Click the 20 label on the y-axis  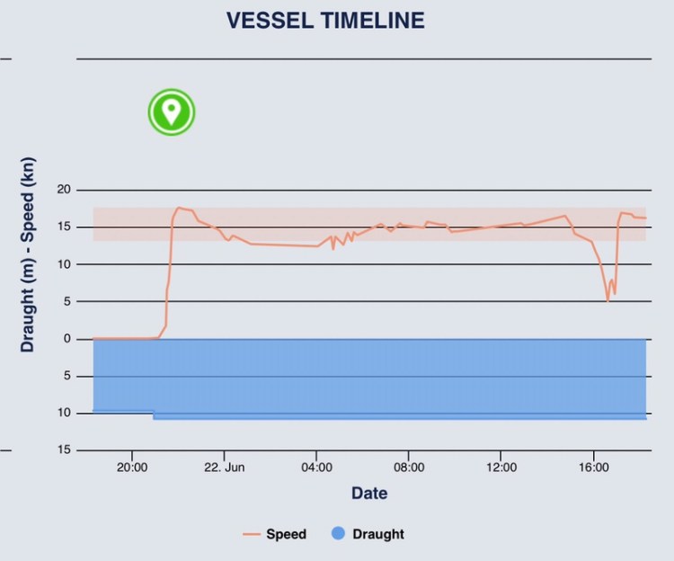click(x=63, y=190)
